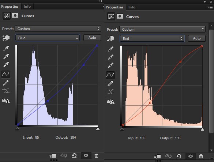Click Auto button in Blue curves panel
Viewport: 214px width, 162px height.
92,38
